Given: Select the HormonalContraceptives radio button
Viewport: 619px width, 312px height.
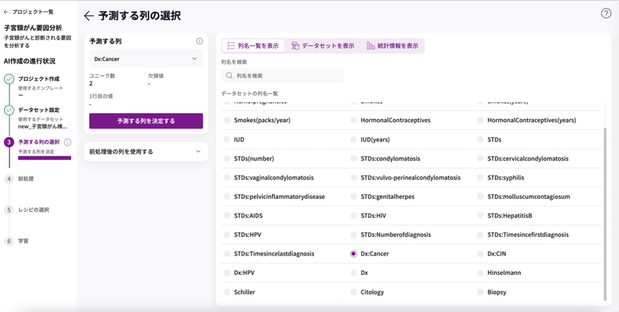Looking at the screenshot, I should (354, 120).
